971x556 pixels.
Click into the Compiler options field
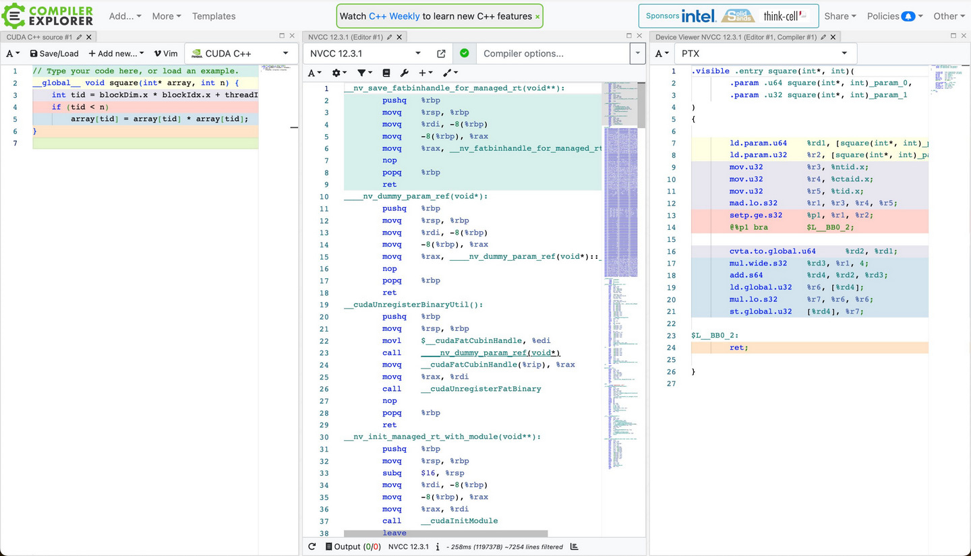pyautogui.click(x=553, y=53)
